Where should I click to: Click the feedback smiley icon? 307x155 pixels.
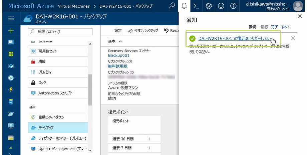[x=221, y=6]
